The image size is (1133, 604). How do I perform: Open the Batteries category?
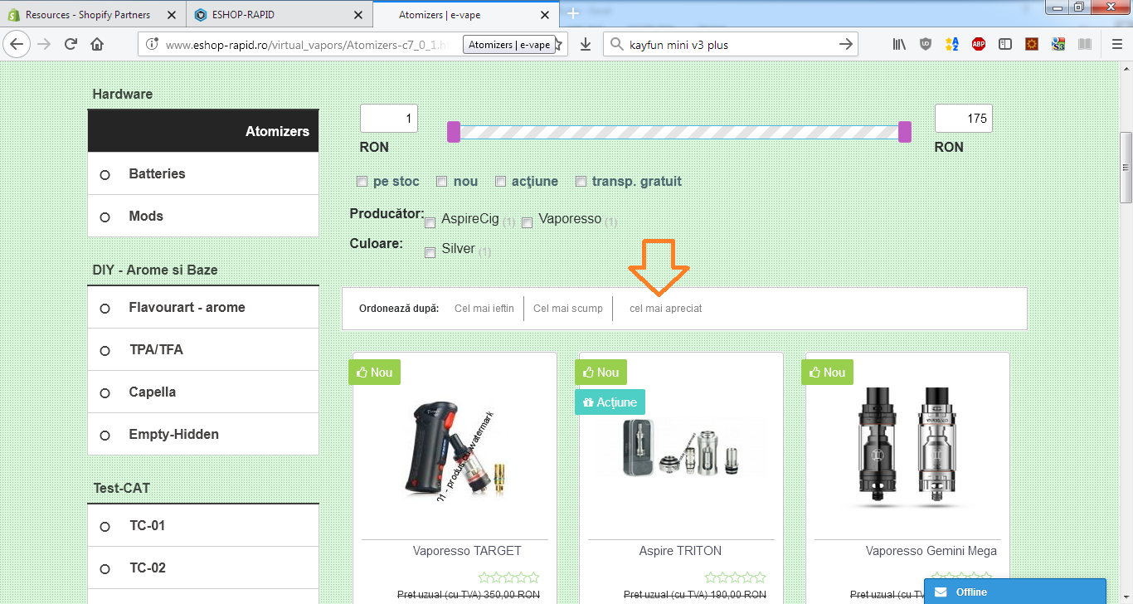203,173
